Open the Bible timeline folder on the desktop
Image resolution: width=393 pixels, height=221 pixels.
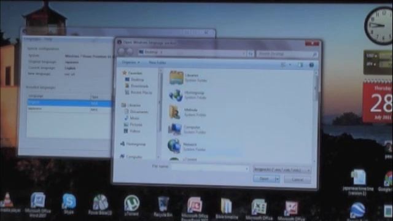pos(227,209)
